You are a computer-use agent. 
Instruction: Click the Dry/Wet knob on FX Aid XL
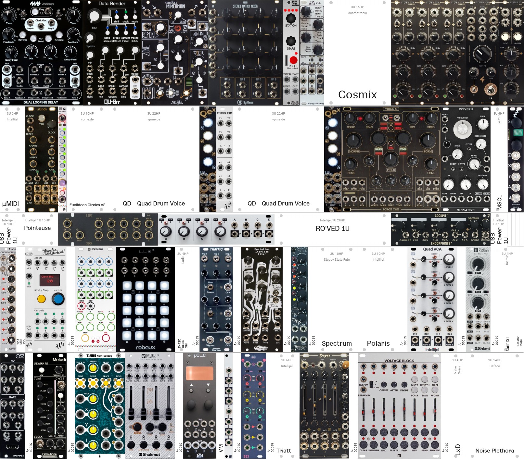318,50
